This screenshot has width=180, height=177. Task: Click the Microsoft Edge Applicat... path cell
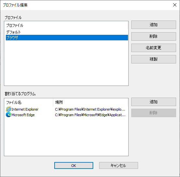pyautogui.click(x=90, y=115)
